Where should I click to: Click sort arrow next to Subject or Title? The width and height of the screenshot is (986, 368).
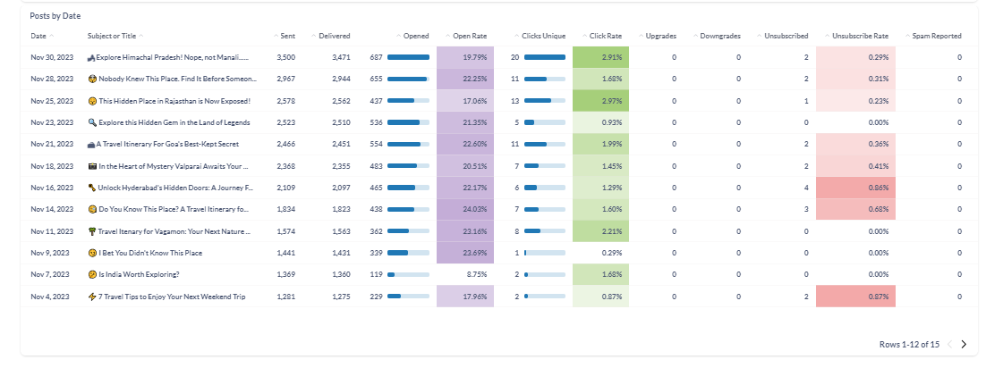[142, 36]
